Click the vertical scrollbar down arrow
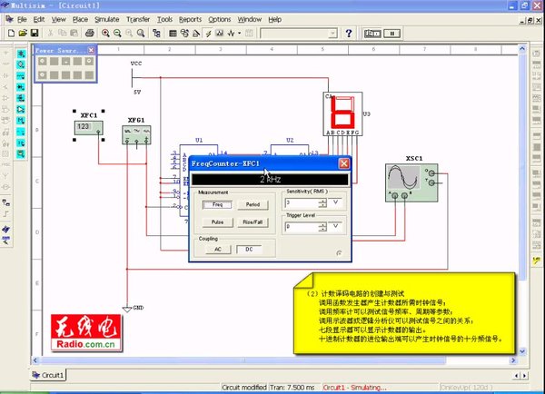545x394 pixels. coord(522,351)
